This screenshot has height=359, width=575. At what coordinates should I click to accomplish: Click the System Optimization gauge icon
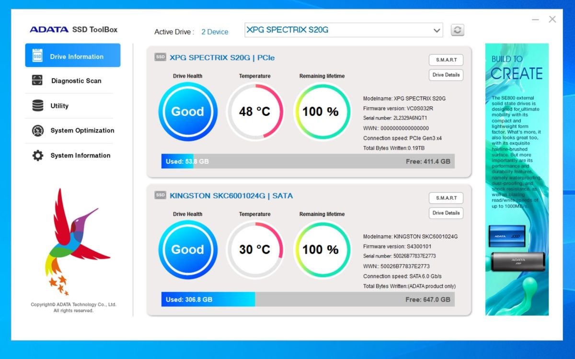37,131
